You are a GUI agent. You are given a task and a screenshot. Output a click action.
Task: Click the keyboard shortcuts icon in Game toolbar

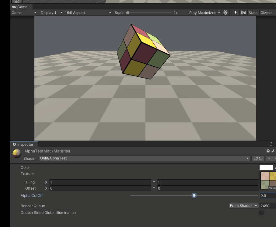243,12
